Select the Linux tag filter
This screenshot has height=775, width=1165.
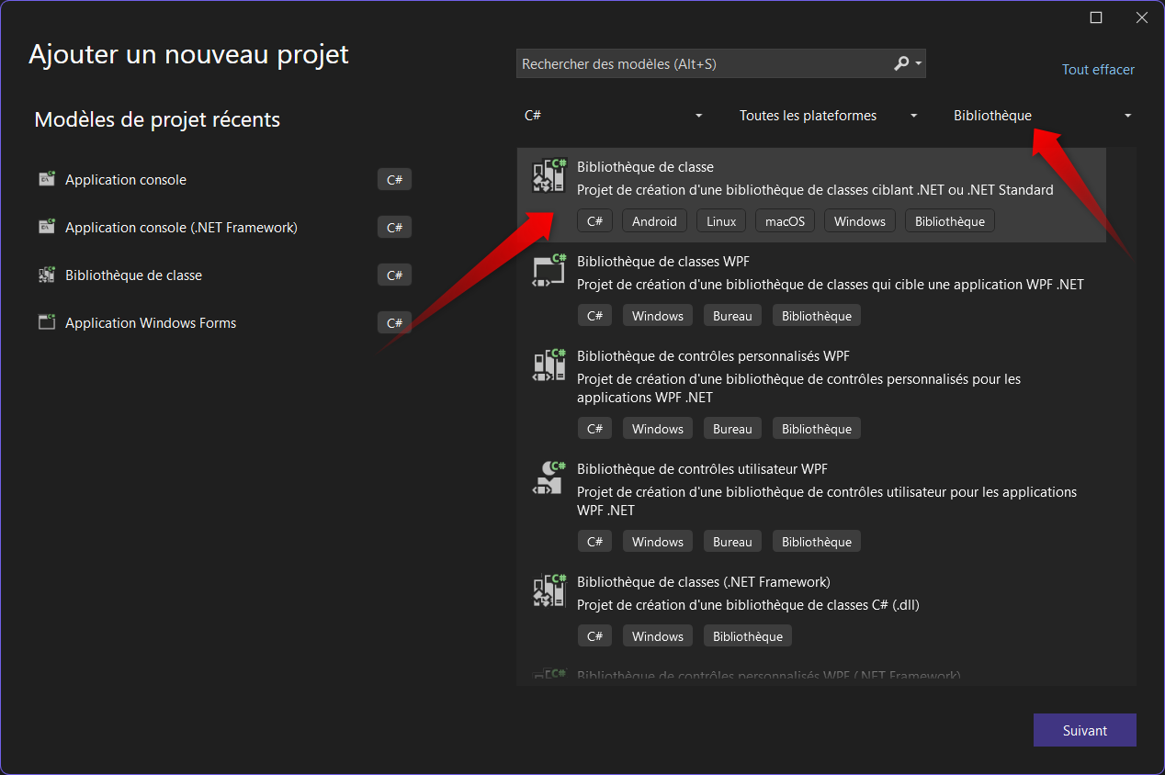pos(720,220)
